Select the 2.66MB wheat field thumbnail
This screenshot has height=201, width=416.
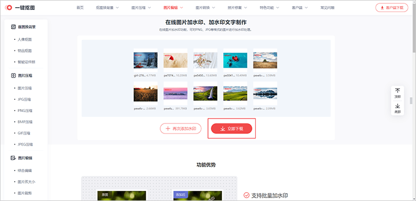(145, 94)
